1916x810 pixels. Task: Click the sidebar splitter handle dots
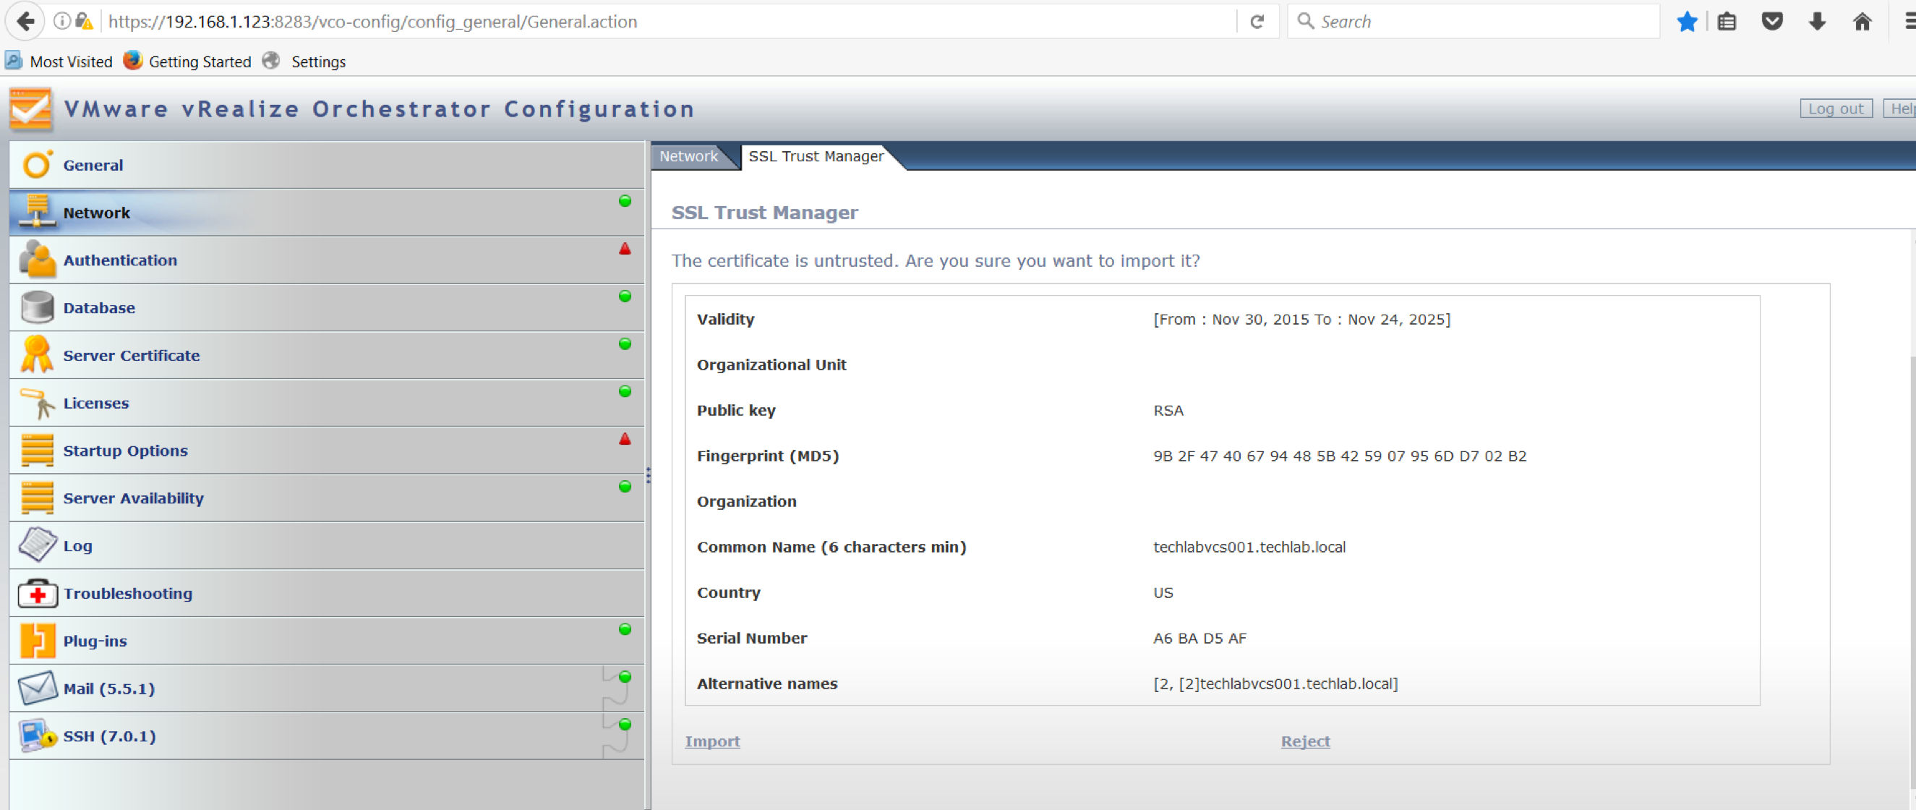coord(648,475)
